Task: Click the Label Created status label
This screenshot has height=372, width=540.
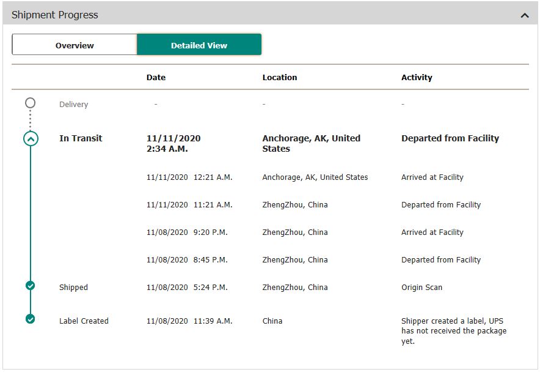Action: [x=84, y=321]
